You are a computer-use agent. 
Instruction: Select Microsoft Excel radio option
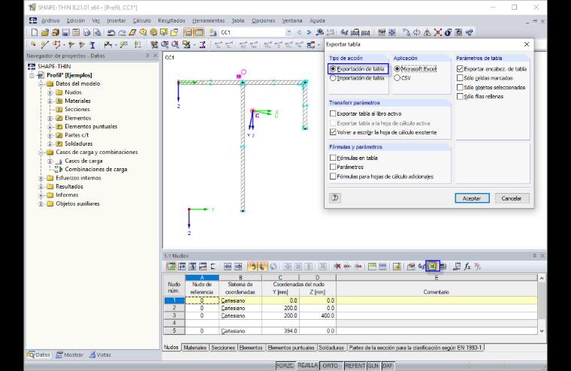coord(397,69)
